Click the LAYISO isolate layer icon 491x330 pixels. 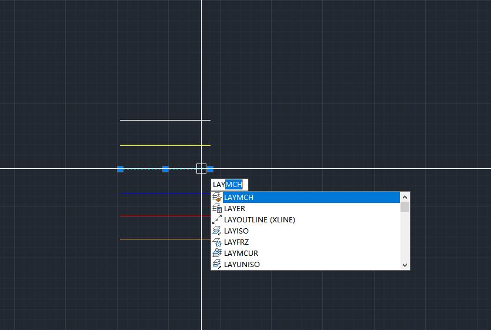(217, 231)
